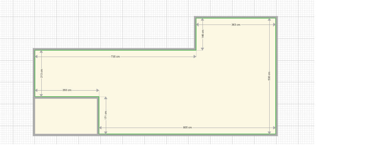Select the 146 cm vertical dimension label
This screenshot has width=369, height=151.
[x=203, y=34]
